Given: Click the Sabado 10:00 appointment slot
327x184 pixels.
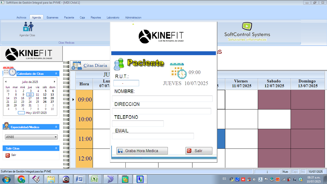Looking at the screenshot, I should coord(274,119).
